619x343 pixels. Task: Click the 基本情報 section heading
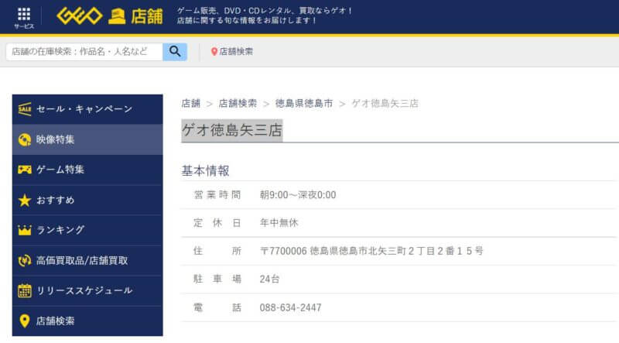pyautogui.click(x=205, y=170)
